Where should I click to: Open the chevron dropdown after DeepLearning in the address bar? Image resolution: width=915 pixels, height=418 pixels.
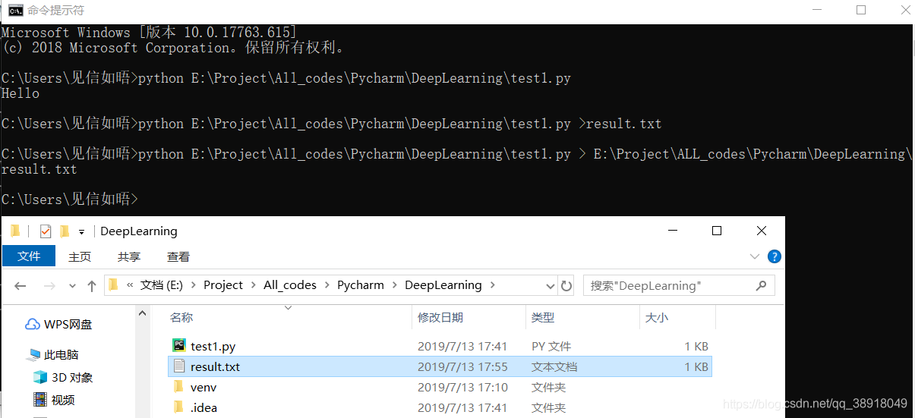(492, 285)
